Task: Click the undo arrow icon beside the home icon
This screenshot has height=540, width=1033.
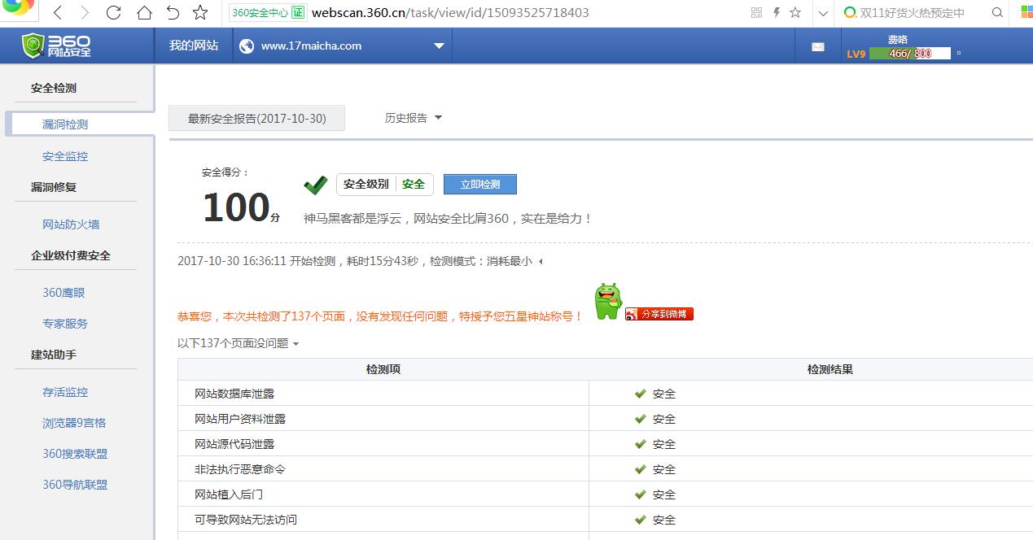Action: pyautogui.click(x=173, y=13)
